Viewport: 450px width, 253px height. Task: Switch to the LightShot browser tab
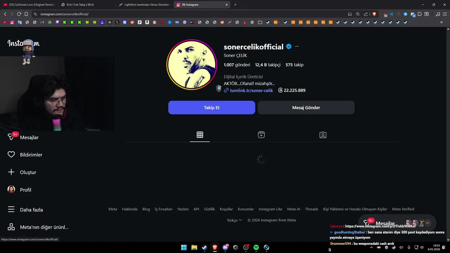click(144, 5)
